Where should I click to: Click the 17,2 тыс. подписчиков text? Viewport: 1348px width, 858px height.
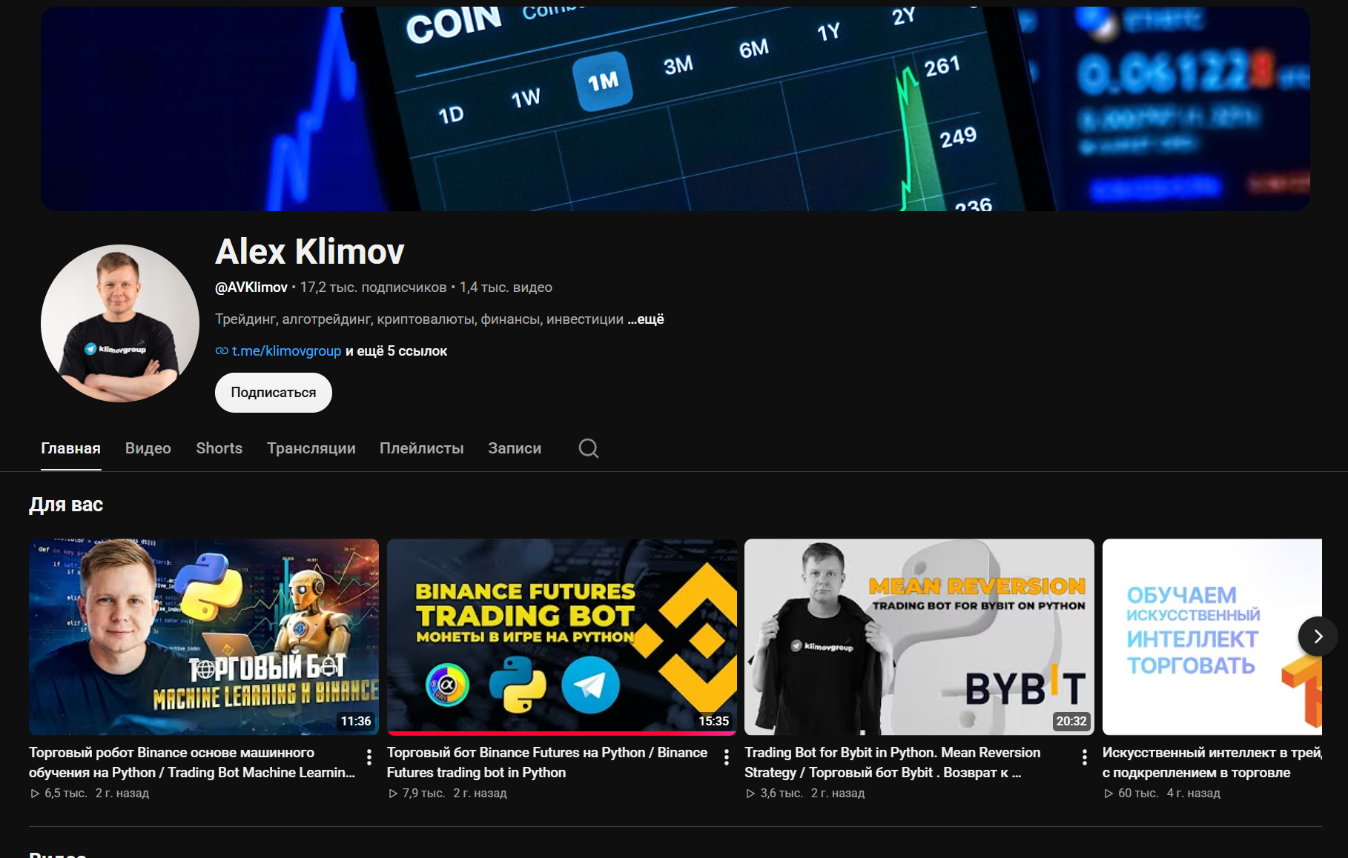373,287
